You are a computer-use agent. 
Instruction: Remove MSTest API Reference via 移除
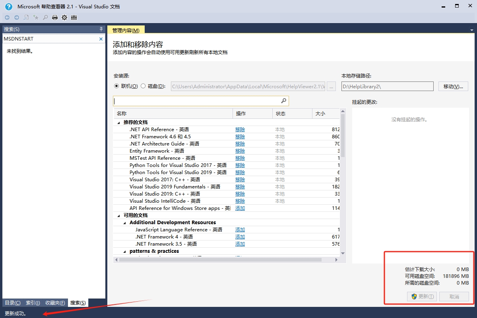point(240,158)
